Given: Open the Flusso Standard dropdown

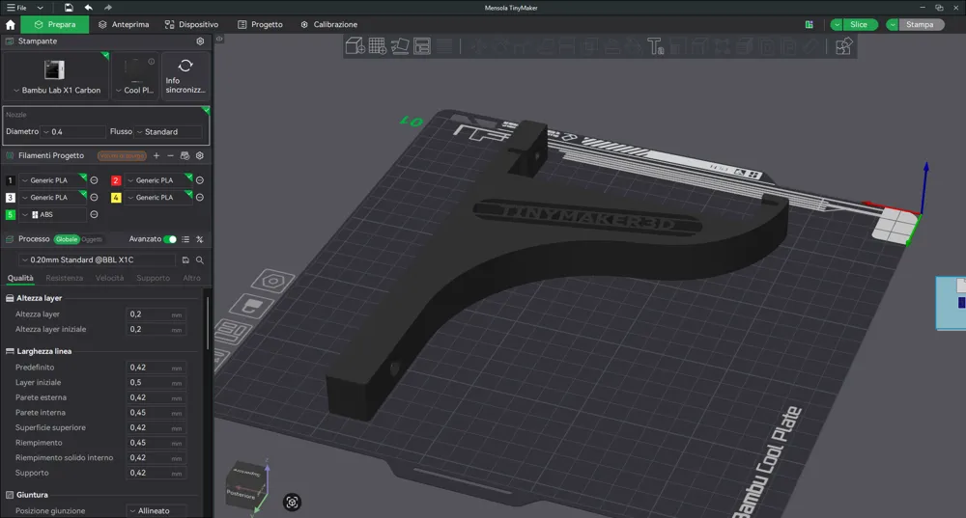Looking at the screenshot, I should coord(169,131).
